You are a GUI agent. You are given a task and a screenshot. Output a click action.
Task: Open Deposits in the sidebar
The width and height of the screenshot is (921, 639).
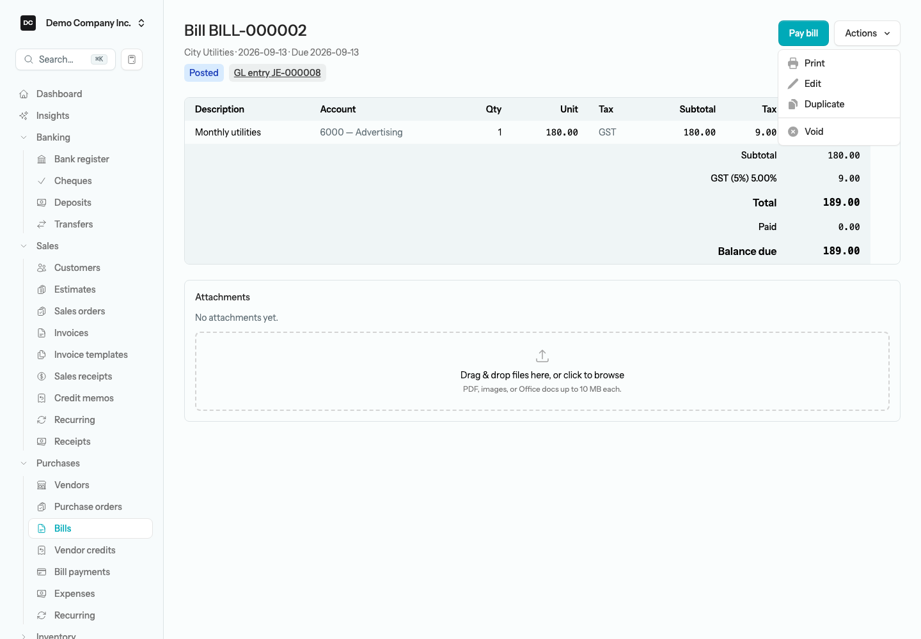(90, 203)
